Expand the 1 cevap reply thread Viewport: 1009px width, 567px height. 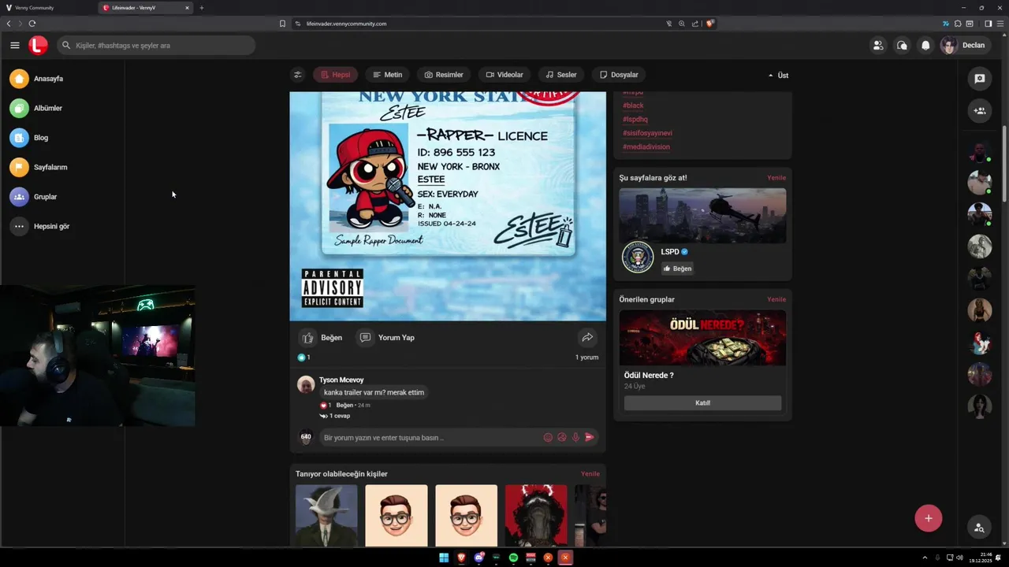coord(335,416)
